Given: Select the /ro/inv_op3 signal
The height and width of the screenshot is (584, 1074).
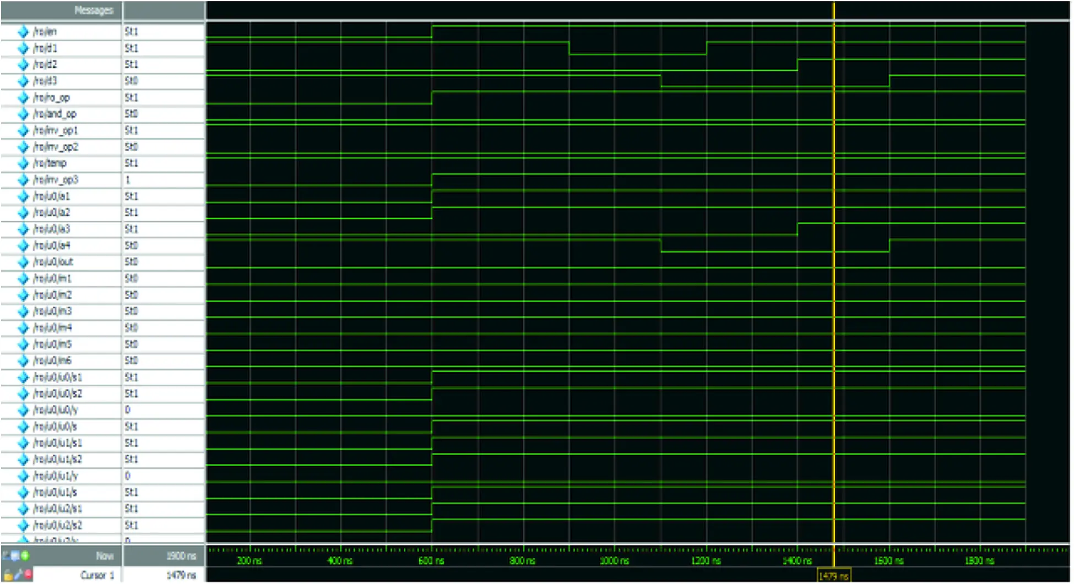Looking at the screenshot, I should point(56,180).
